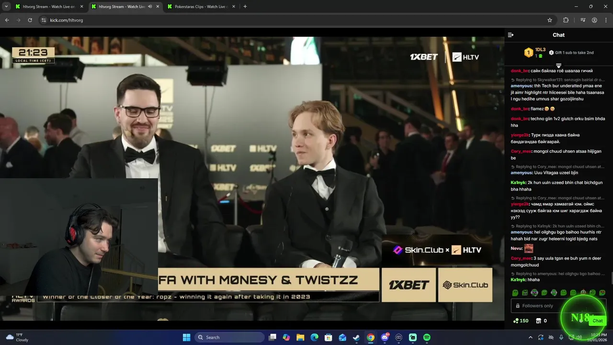Open File Explorer from the taskbar
This screenshot has height=345, width=613.
[x=300, y=337]
